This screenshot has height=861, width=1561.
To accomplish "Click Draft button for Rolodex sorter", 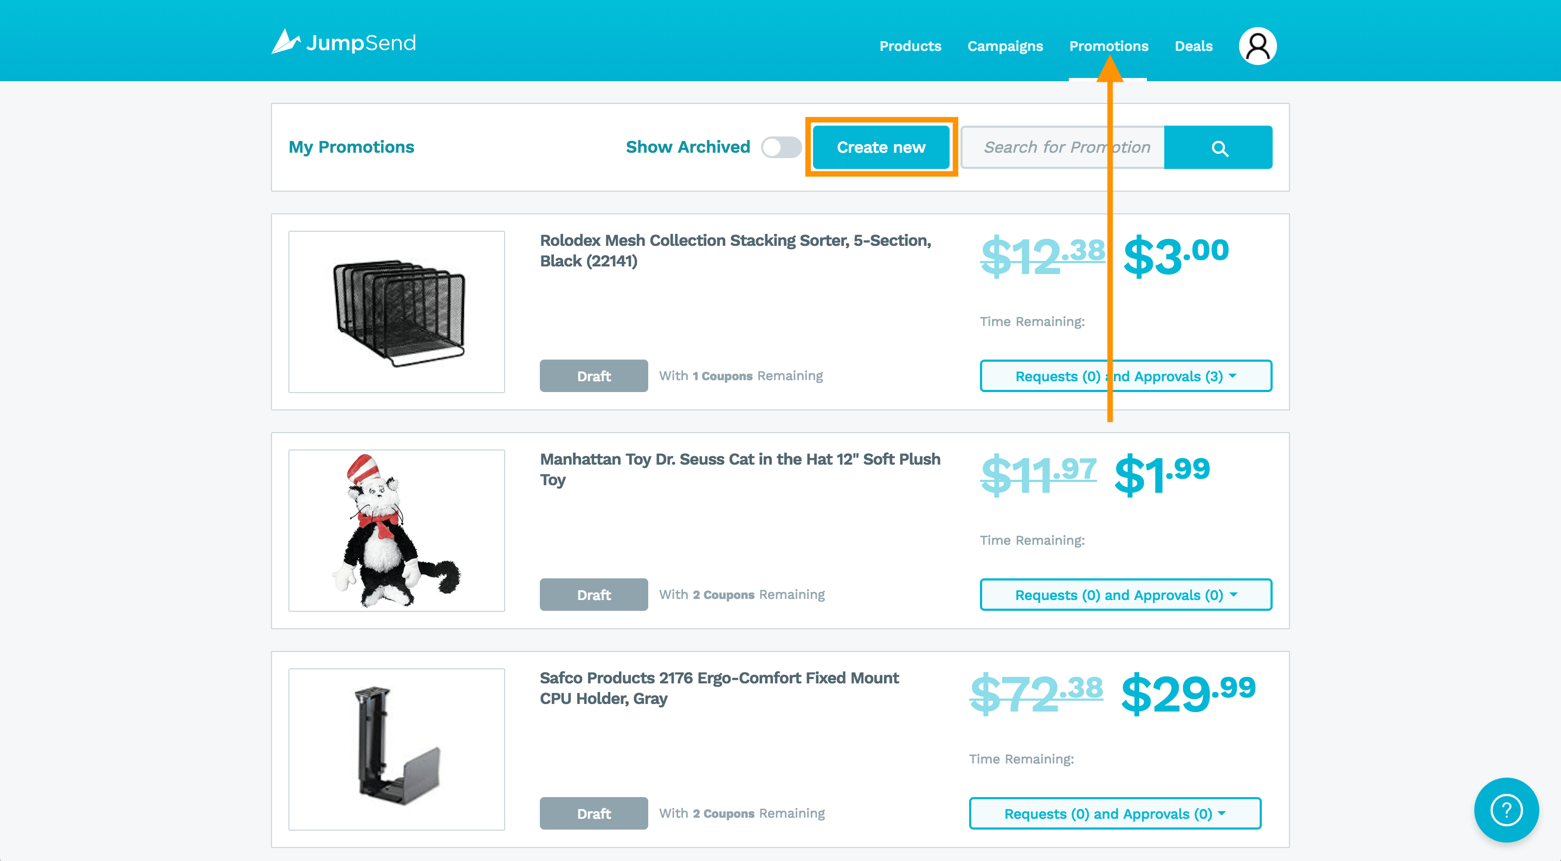I will pyautogui.click(x=594, y=376).
